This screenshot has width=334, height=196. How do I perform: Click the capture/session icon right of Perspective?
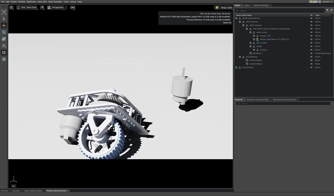pyautogui.click(x=72, y=7)
